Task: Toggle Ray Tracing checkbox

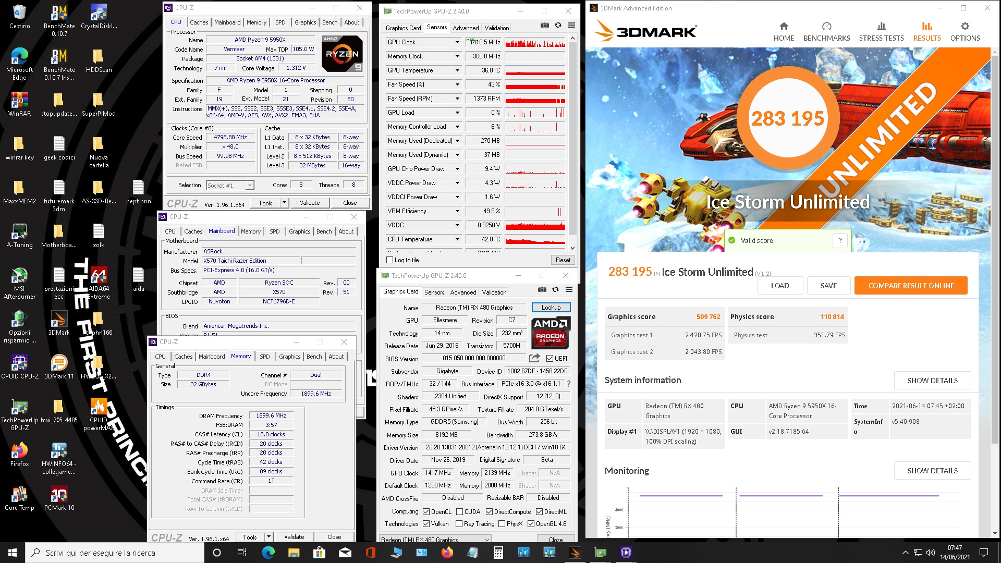Action: point(459,524)
